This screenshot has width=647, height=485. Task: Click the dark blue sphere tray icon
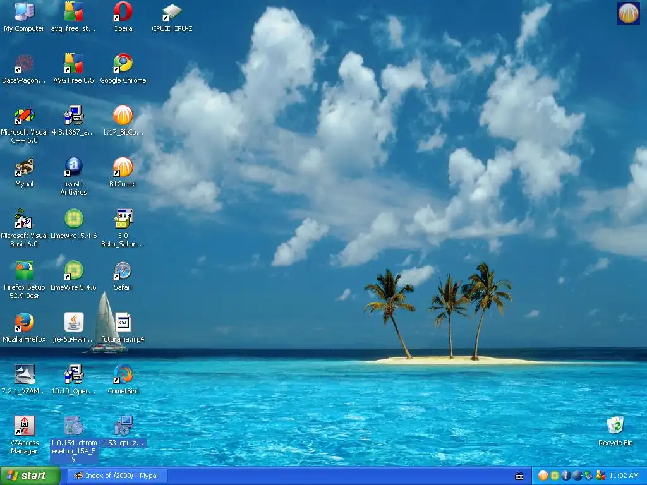577,476
